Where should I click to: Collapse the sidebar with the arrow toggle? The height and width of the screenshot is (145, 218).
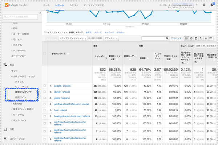click(x=41, y=13)
